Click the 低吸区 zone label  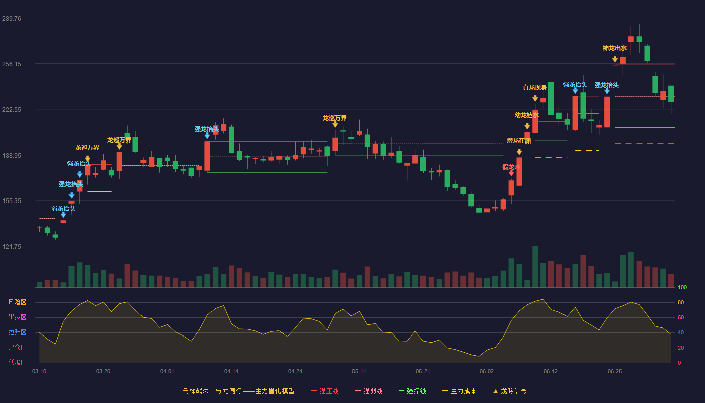(x=17, y=362)
